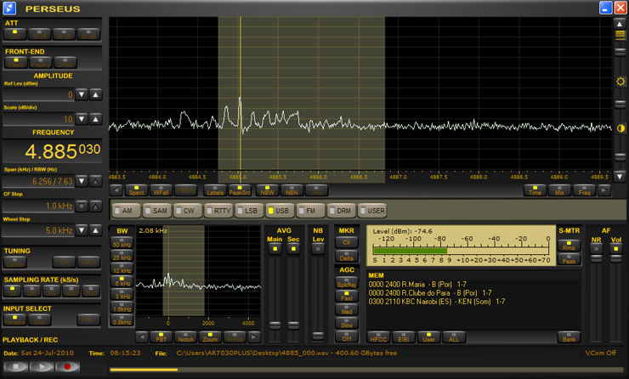Toggle the Time display button
629x379 pixels.
535,190
